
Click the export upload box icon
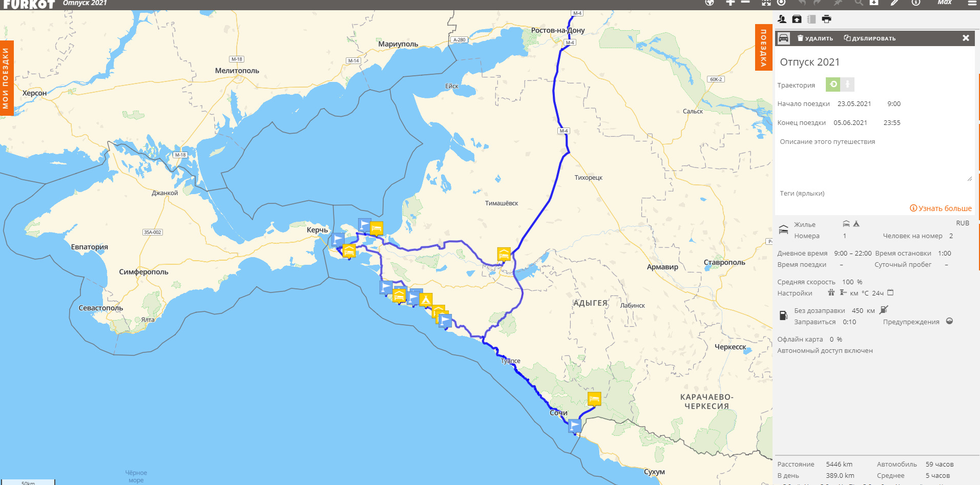coord(797,19)
